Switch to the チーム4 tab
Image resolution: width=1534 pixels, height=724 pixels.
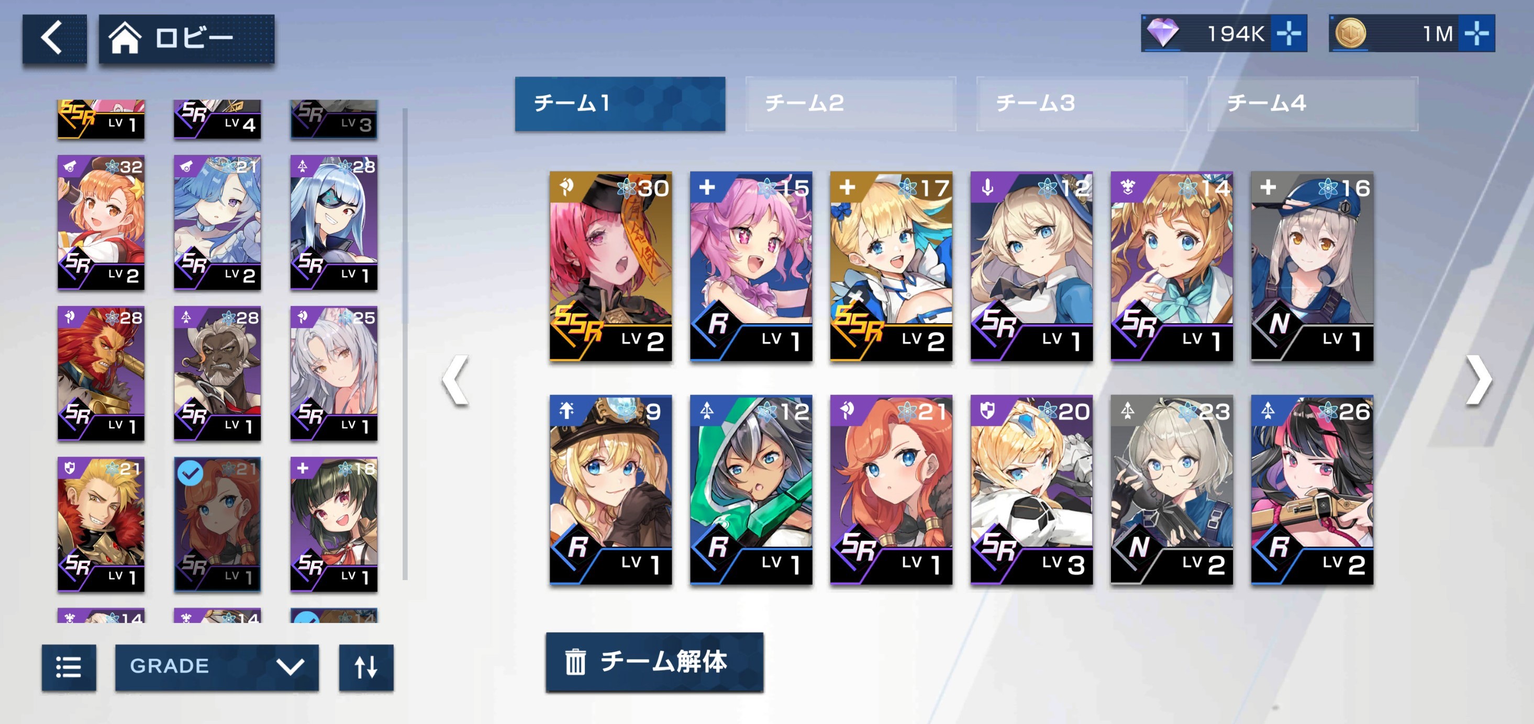pos(1313,104)
